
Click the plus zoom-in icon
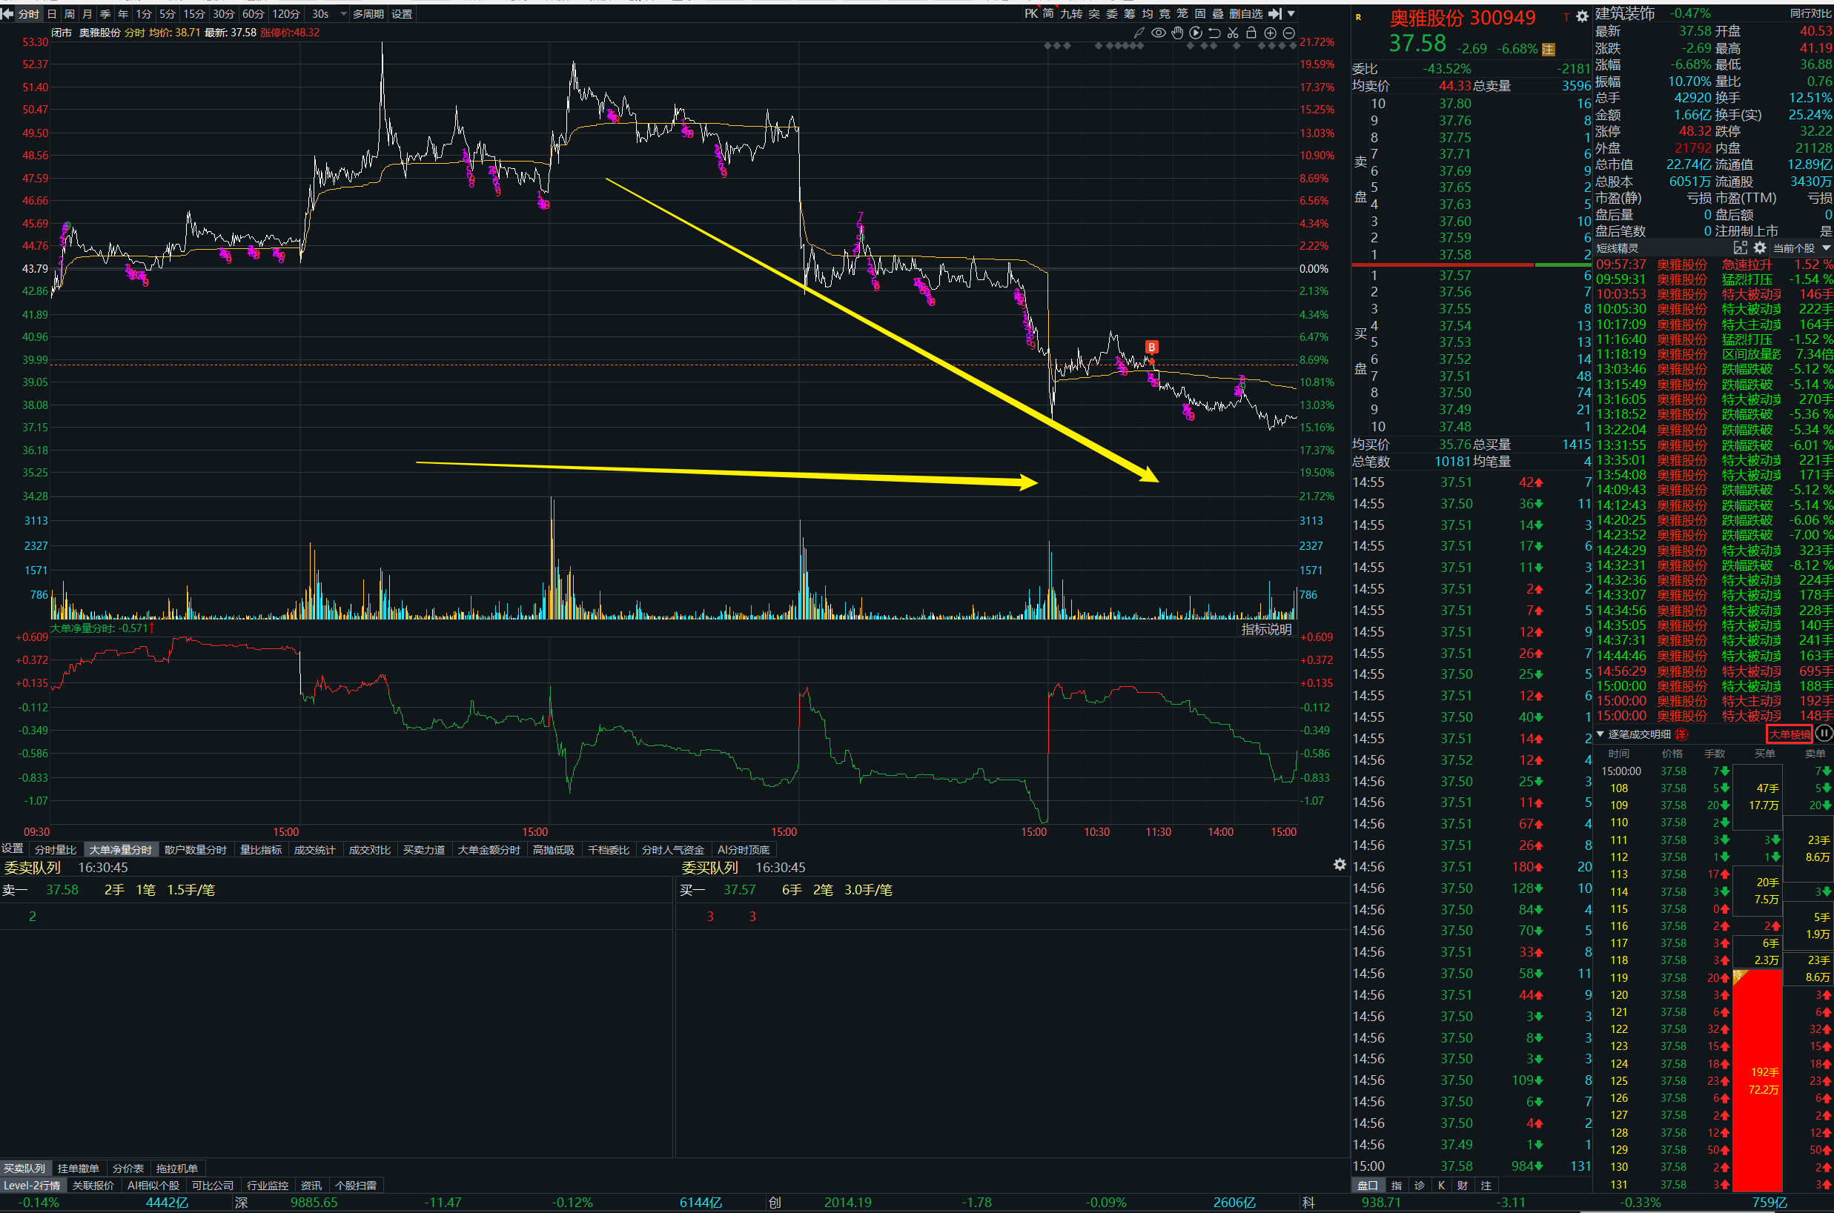tap(1270, 33)
